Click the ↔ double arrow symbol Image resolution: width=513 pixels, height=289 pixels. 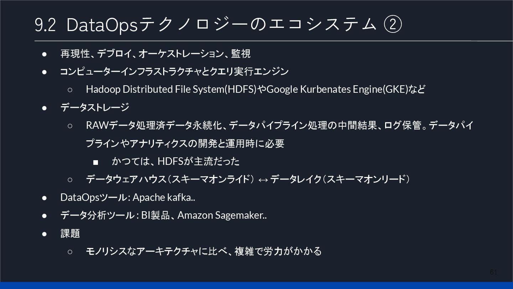pyautogui.click(x=263, y=179)
